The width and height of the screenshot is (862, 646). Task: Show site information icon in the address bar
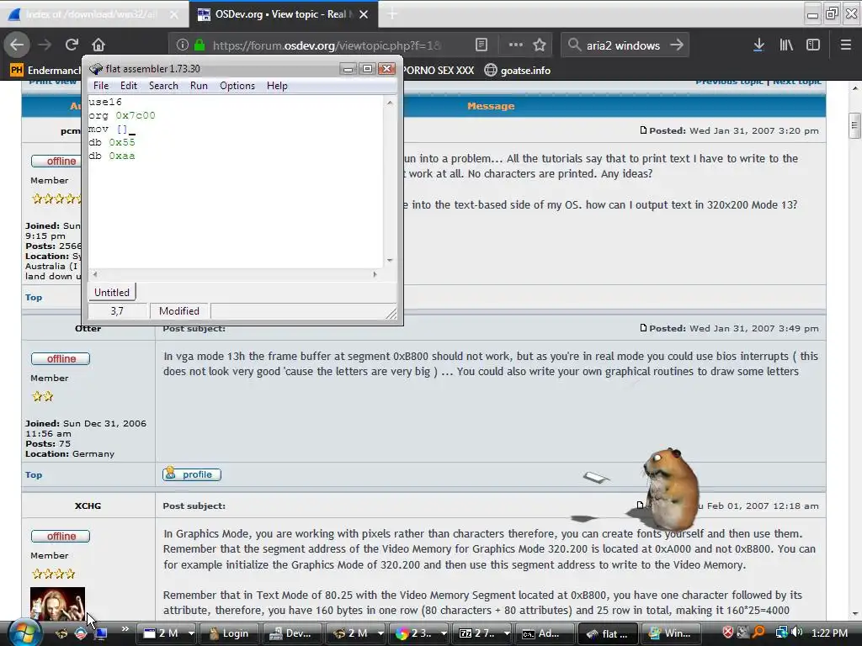coord(183,45)
